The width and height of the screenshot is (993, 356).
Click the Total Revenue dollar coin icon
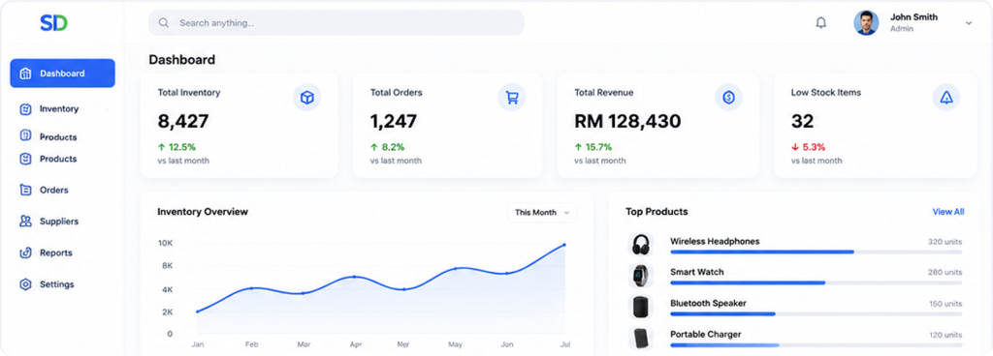coord(728,97)
